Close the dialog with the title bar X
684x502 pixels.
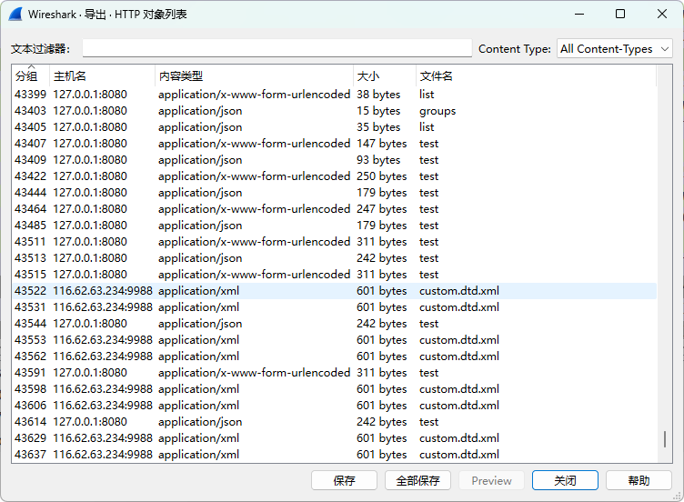click(662, 14)
